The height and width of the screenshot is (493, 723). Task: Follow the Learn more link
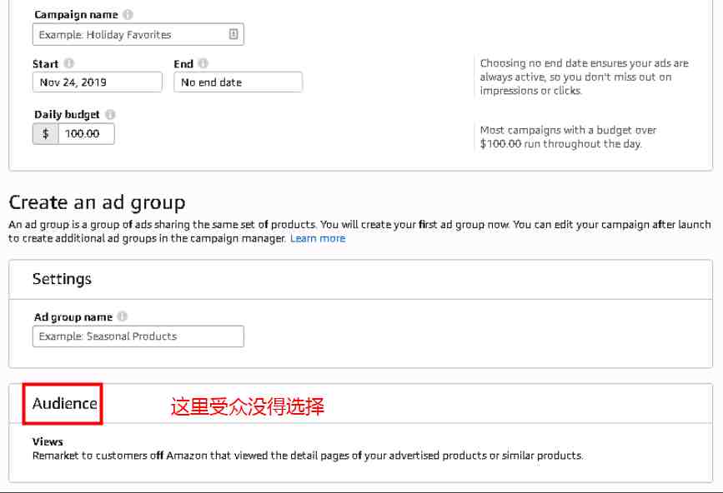[318, 238]
